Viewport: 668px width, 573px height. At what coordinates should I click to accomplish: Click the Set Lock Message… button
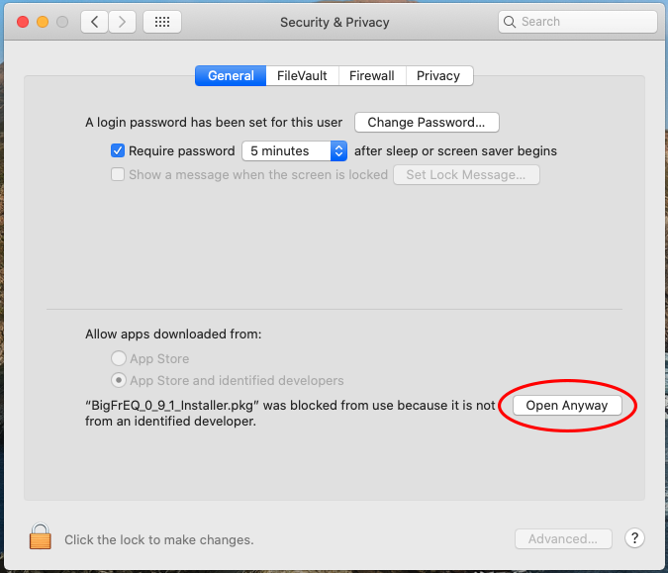466,174
